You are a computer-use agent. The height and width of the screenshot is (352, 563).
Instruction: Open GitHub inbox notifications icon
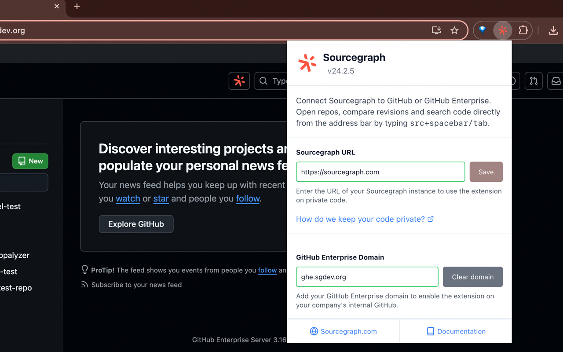555,81
